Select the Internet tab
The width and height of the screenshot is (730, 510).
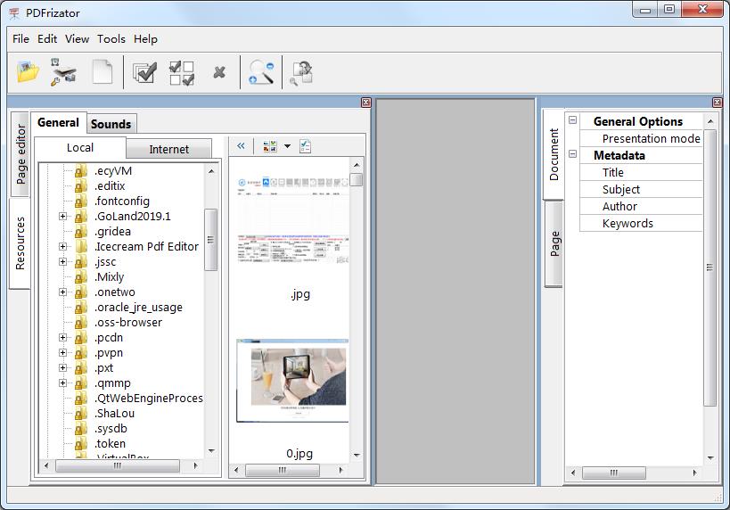[169, 149]
